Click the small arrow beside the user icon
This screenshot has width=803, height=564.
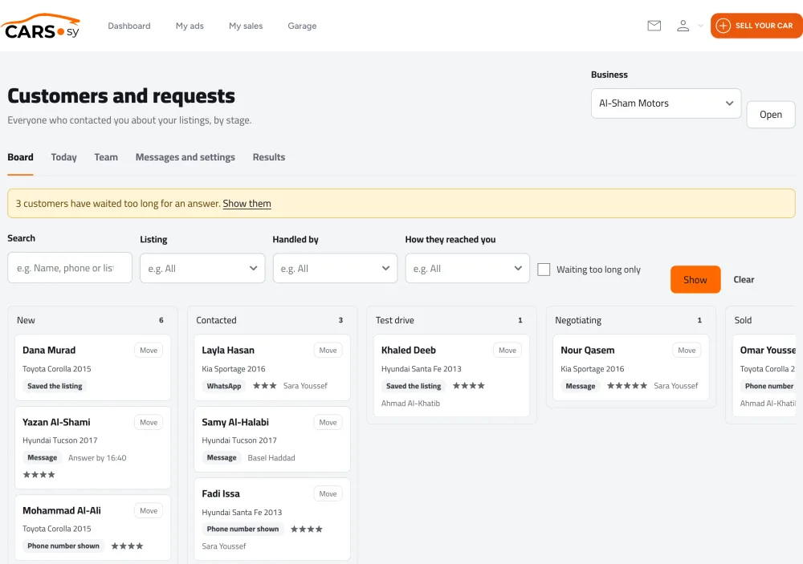[x=700, y=26]
